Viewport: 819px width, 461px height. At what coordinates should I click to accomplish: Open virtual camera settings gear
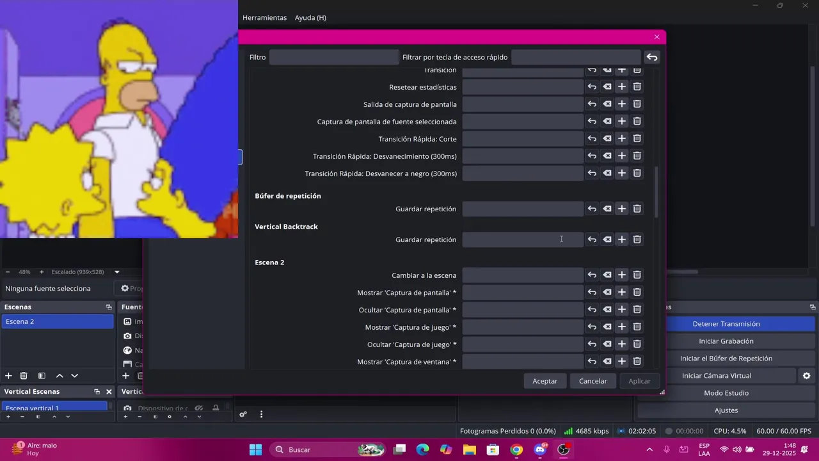pos(806,376)
